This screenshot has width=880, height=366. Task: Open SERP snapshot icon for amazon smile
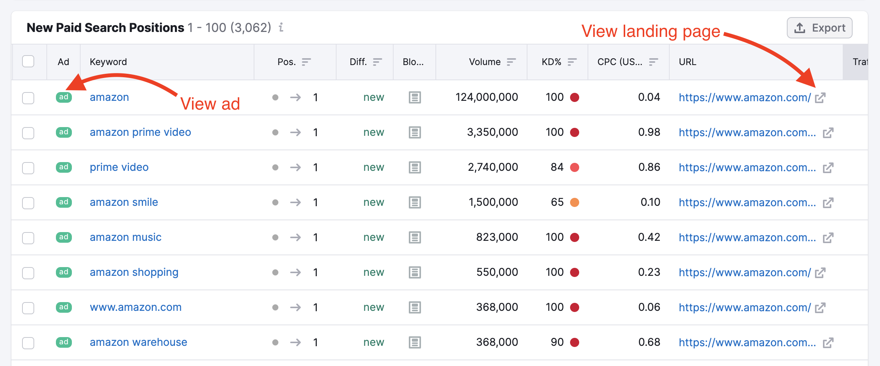(415, 202)
